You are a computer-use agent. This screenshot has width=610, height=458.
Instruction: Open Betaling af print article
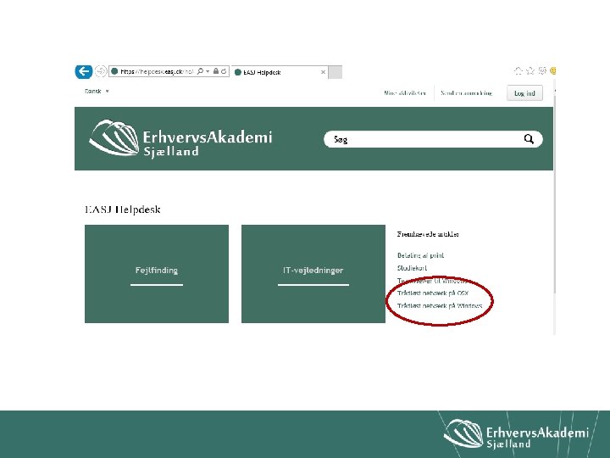tap(420, 255)
